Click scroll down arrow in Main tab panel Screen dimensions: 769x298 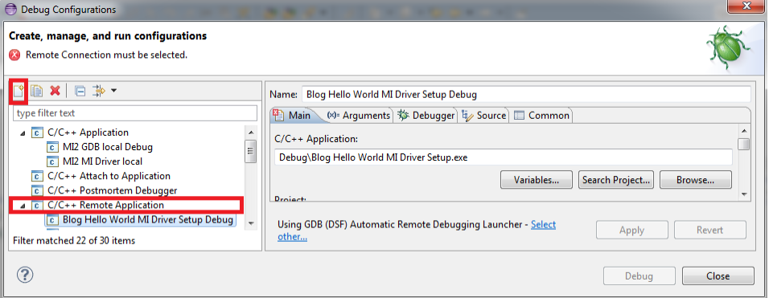[x=744, y=194]
